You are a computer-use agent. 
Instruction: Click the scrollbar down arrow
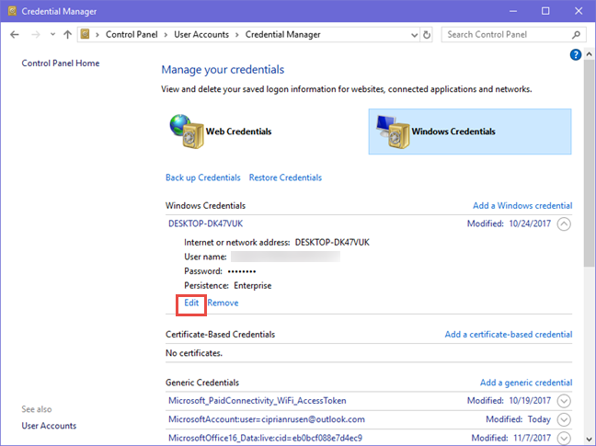click(x=590, y=440)
